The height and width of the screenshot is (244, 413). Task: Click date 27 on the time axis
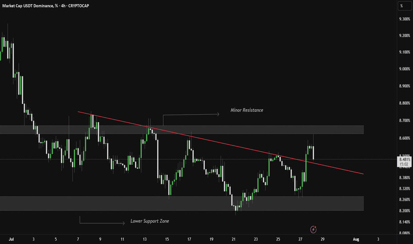point(300,239)
